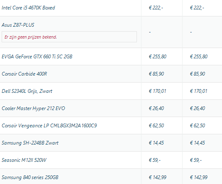Click the 'Er zijn geen prijzen bekend' notice
The width and height of the screenshot is (222, 184).
click(x=69, y=37)
